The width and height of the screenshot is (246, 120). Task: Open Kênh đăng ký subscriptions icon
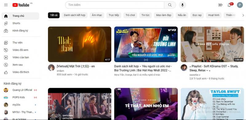[6, 31]
